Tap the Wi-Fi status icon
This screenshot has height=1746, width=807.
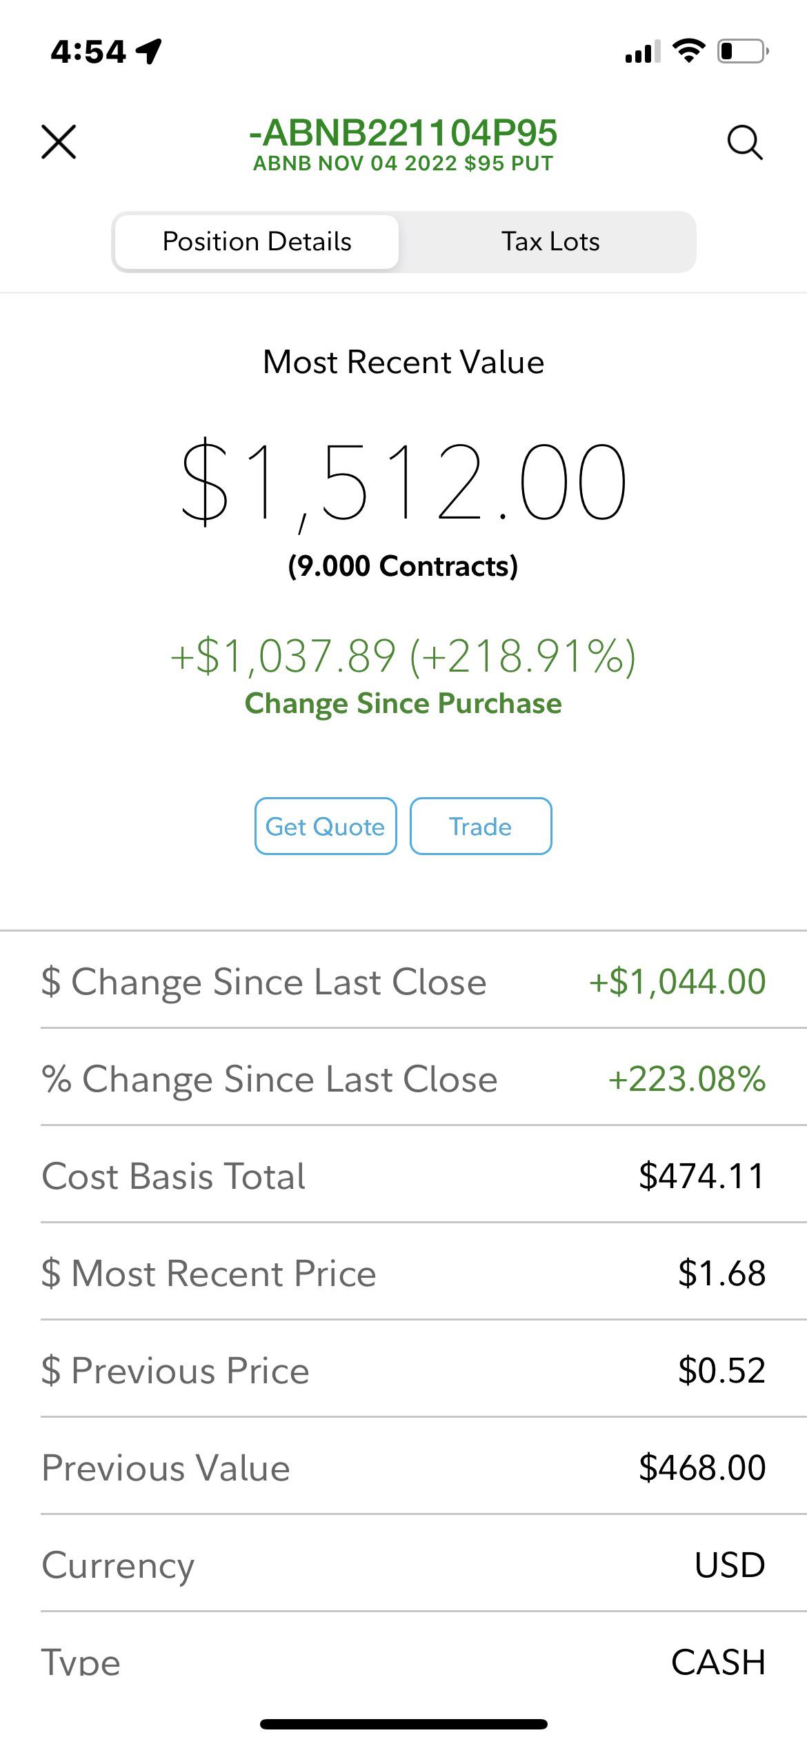pyautogui.click(x=689, y=50)
